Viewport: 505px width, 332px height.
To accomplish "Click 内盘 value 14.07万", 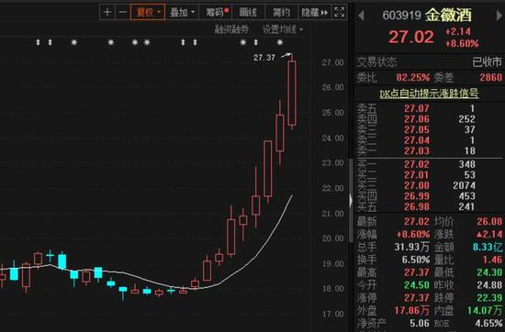I will [x=485, y=310].
